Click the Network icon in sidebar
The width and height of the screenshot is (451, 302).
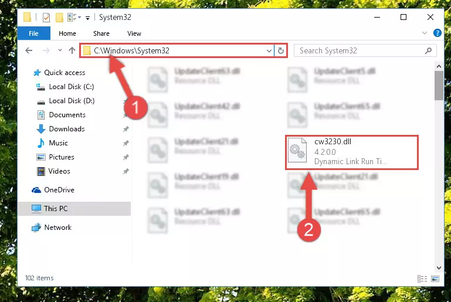point(36,228)
